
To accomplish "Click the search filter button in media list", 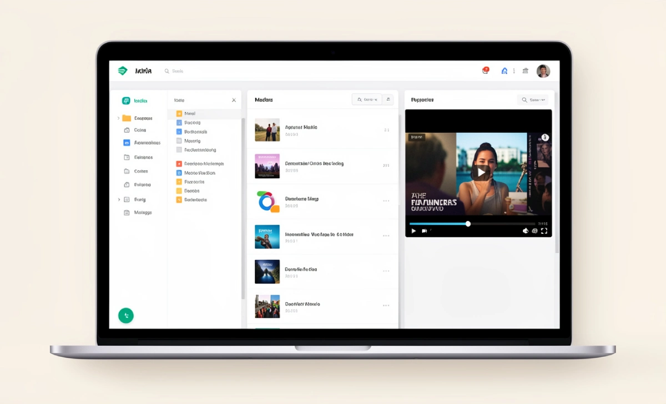I will [367, 100].
